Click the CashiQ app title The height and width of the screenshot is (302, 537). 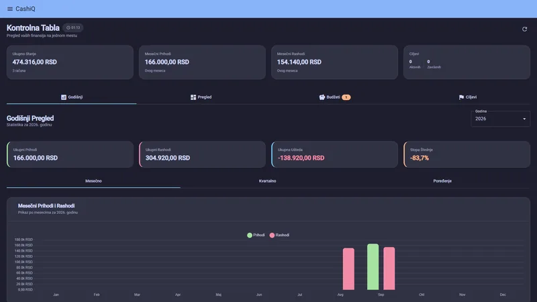click(x=26, y=9)
